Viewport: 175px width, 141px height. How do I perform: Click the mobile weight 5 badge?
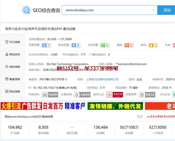click(x=76, y=45)
